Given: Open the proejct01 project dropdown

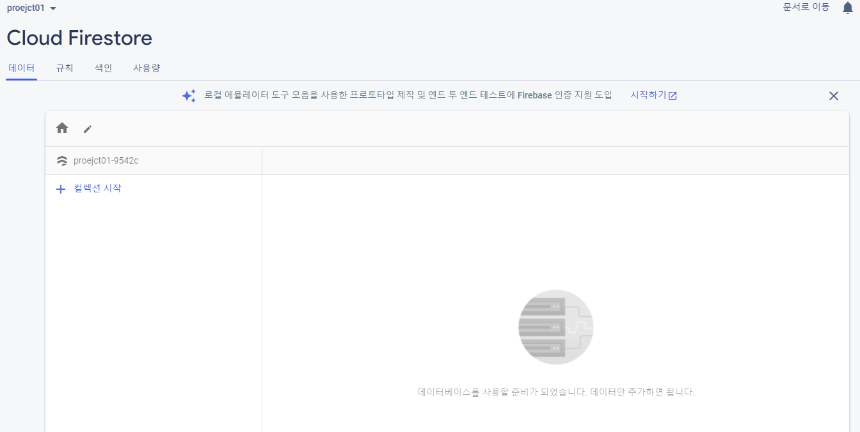Looking at the screenshot, I should [31, 8].
